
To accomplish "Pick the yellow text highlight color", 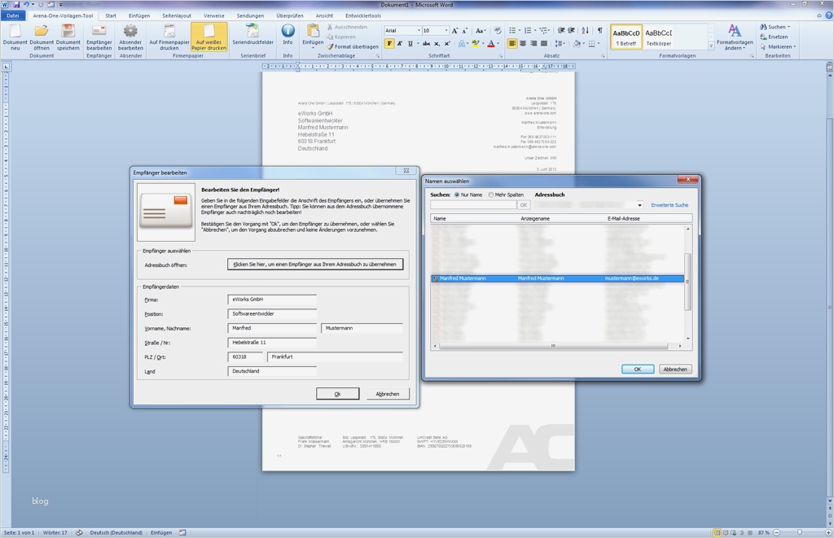I will click(x=475, y=44).
